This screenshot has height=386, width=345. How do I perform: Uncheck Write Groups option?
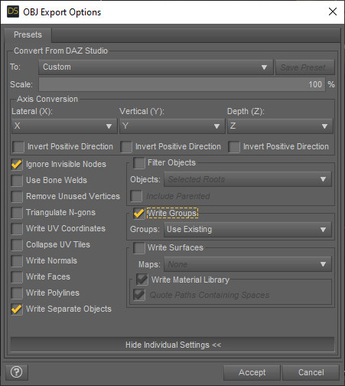[x=139, y=213]
